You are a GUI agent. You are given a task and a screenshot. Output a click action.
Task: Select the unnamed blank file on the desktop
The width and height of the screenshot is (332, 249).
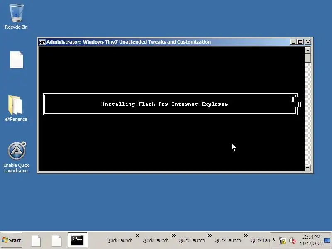point(16,60)
